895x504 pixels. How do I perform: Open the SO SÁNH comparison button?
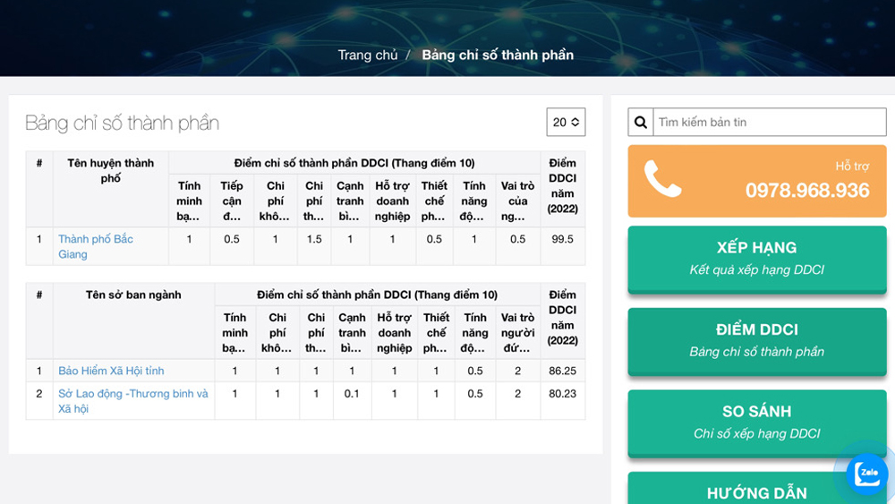tap(756, 422)
